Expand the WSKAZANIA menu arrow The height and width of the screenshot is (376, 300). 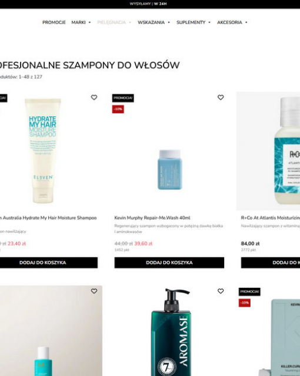[x=169, y=22]
